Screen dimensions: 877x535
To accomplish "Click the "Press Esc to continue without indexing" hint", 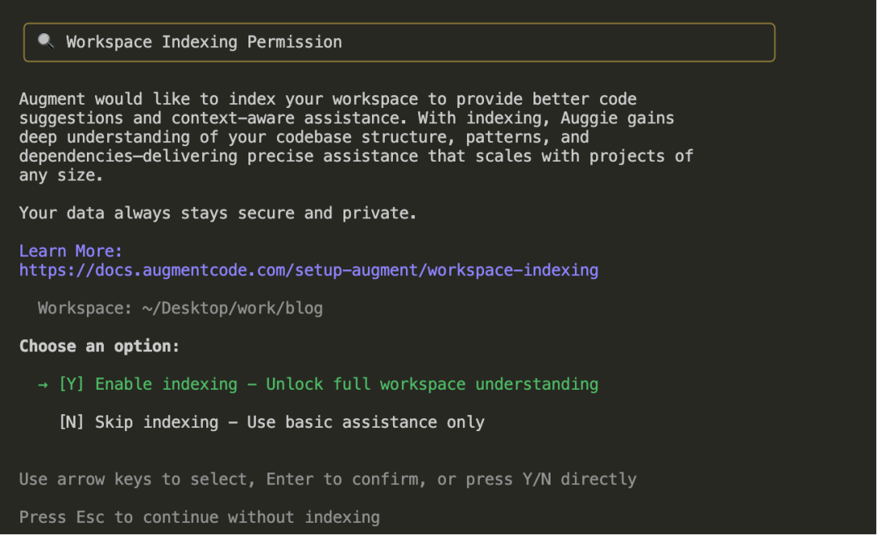I will (199, 517).
